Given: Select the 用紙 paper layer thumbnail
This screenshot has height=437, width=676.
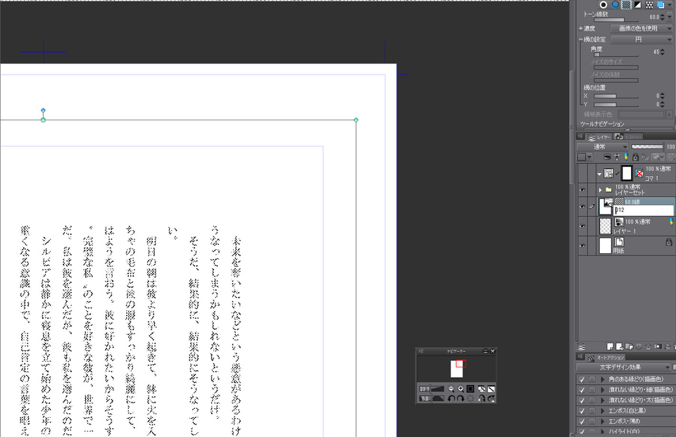Looking at the screenshot, I should click(606, 245).
